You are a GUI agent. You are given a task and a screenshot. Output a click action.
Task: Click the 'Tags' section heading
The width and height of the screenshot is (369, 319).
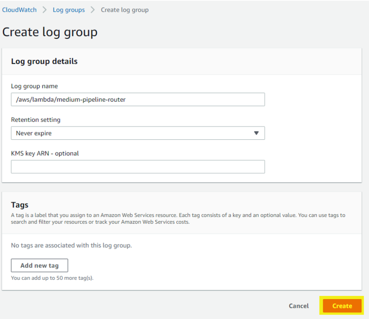pos(20,205)
